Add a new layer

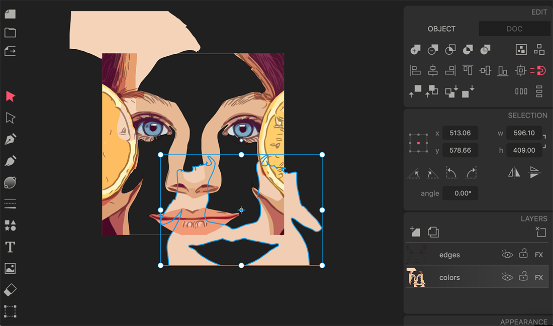pyautogui.click(x=415, y=232)
